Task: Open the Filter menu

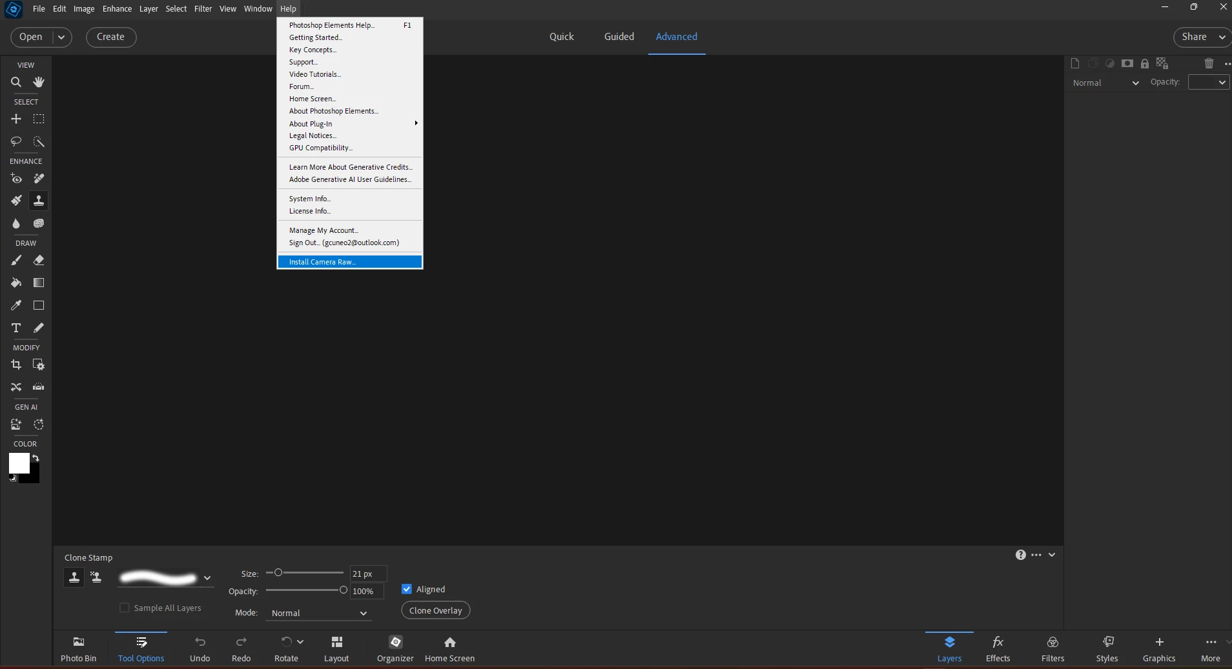Action: point(203,8)
